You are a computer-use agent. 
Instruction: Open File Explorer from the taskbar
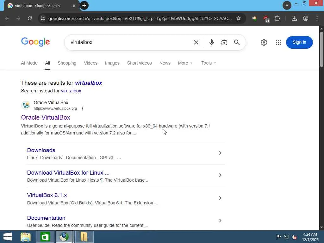click(26, 237)
